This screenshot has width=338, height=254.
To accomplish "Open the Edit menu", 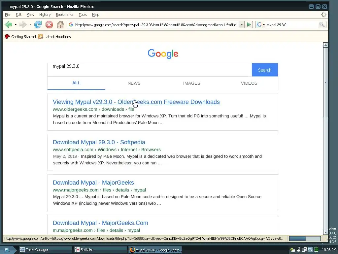I will click(x=18, y=15).
